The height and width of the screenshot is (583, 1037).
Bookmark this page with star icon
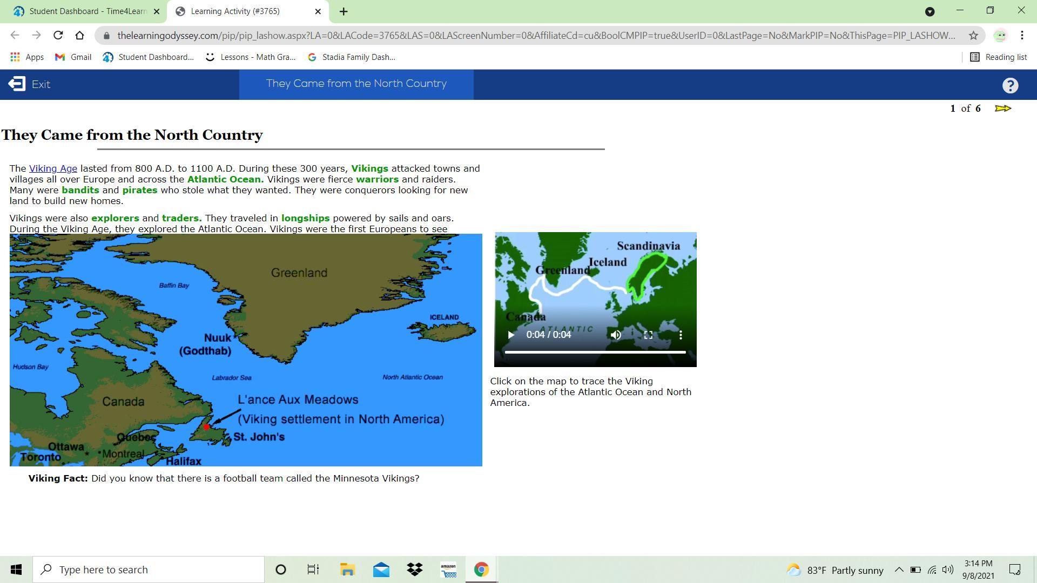[x=973, y=36]
